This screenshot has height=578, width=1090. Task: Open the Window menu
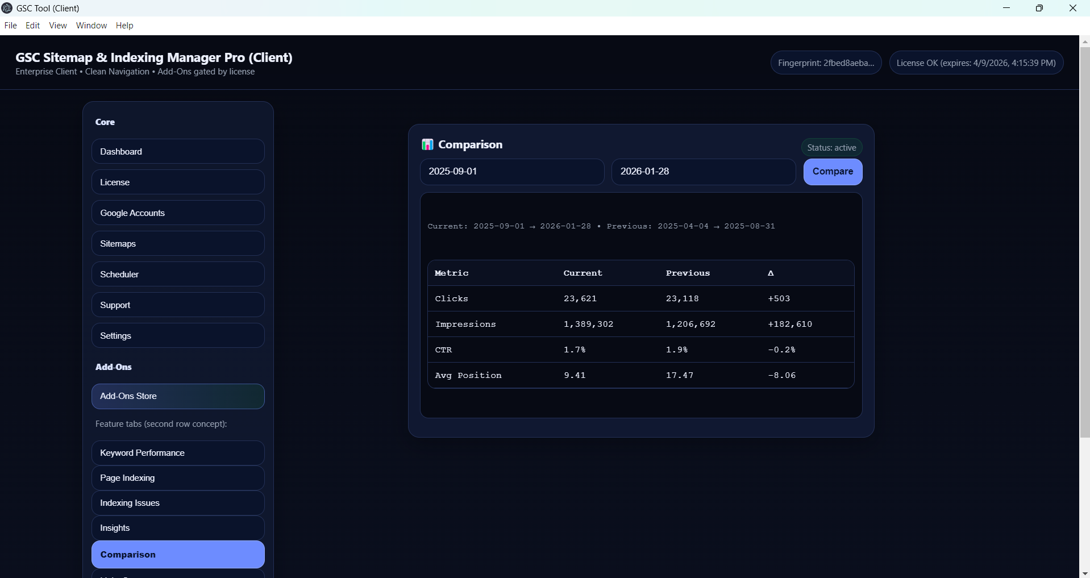click(x=91, y=26)
